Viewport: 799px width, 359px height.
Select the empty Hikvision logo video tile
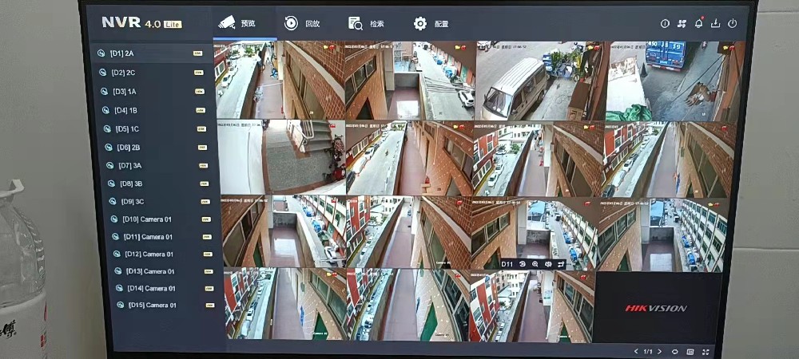coord(656,307)
